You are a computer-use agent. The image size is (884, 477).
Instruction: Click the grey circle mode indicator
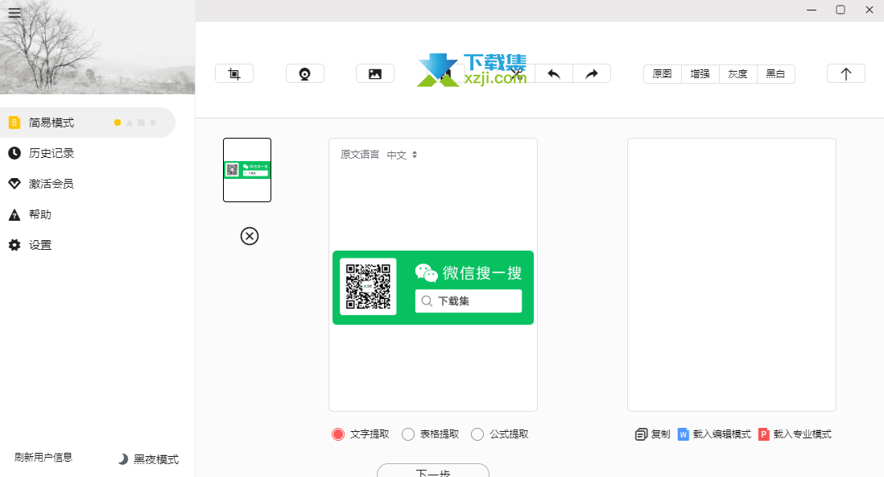click(153, 122)
